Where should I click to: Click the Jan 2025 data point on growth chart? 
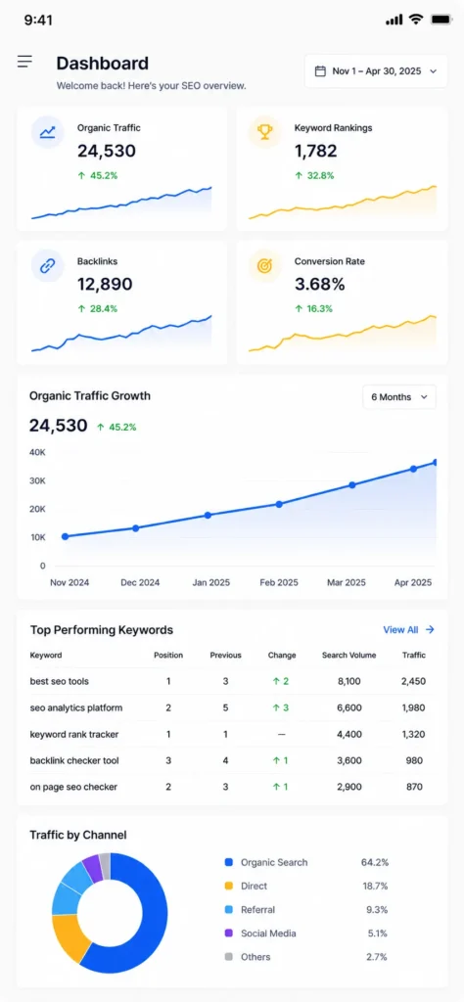pos(208,515)
